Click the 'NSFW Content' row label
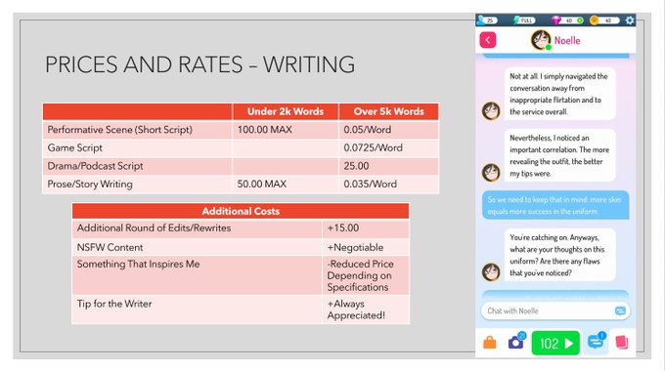Image resolution: width=665 pixels, height=371 pixels. tap(110, 247)
